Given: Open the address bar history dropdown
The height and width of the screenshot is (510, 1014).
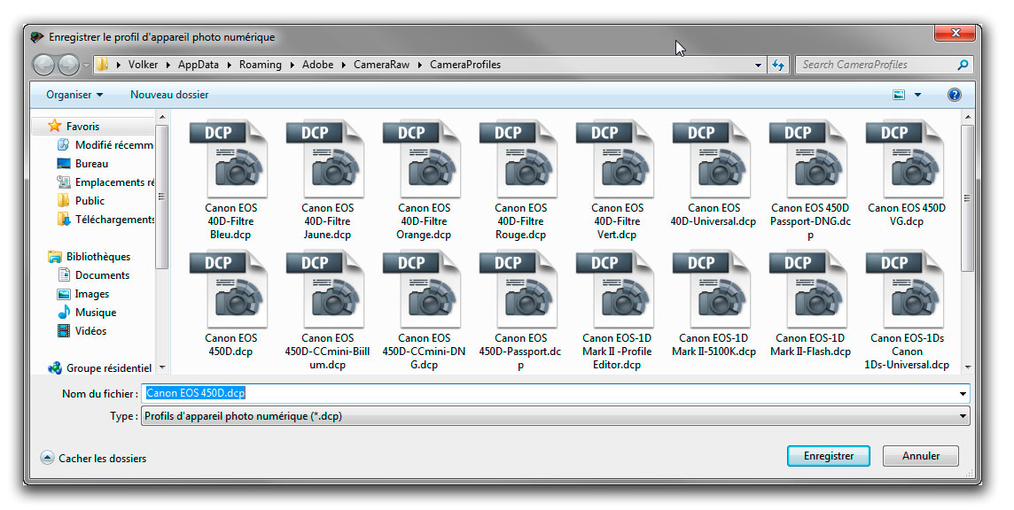Looking at the screenshot, I should tap(758, 65).
